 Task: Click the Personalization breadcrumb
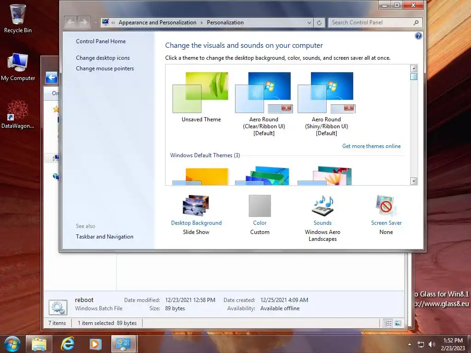(225, 23)
